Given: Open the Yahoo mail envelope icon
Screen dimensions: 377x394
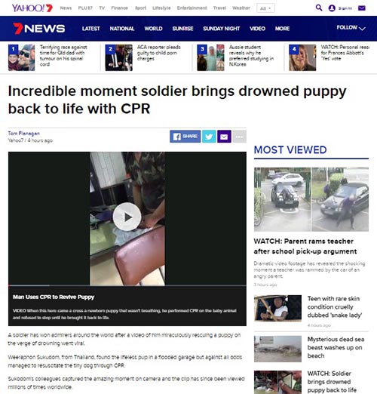Looking at the screenshot, I should 361,8.
